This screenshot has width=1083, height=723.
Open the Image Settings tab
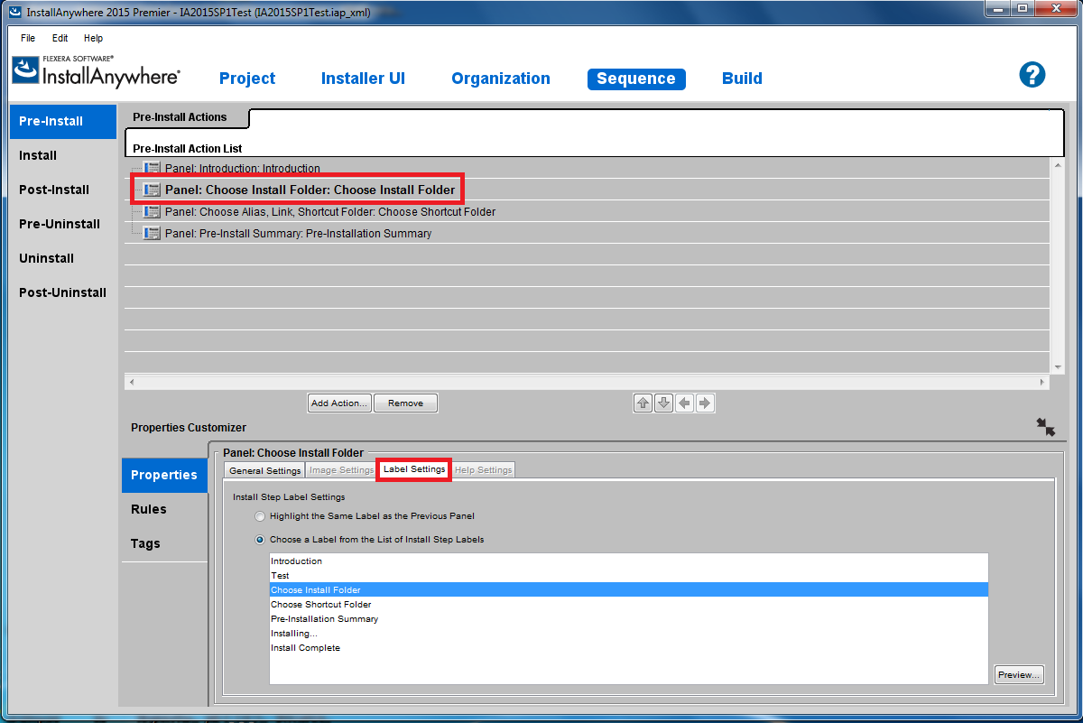(342, 470)
